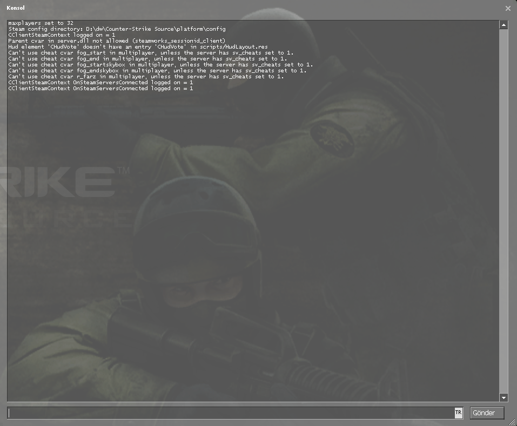
Task: Click the Konsol window title
Action: (16, 8)
